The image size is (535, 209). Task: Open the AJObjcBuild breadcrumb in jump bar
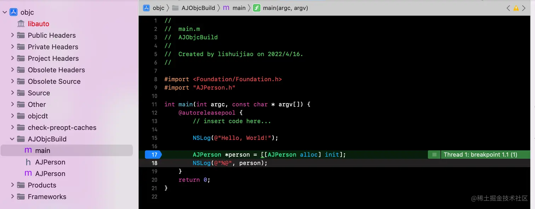(x=198, y=8)
